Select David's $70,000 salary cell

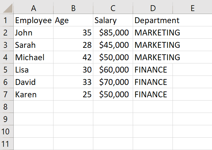(113, 82)
